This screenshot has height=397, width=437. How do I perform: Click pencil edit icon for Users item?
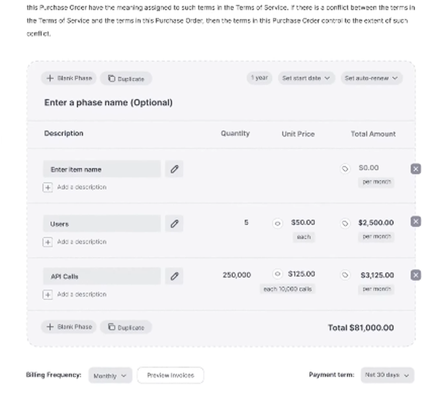coord(174,224)
